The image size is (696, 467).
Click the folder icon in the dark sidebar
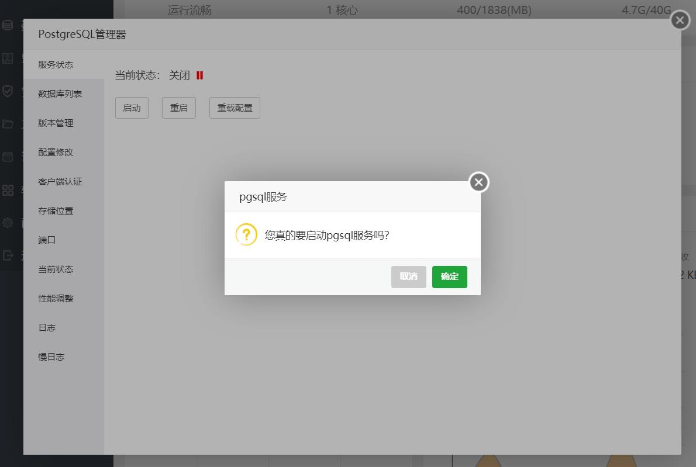[x=8, y=124]
